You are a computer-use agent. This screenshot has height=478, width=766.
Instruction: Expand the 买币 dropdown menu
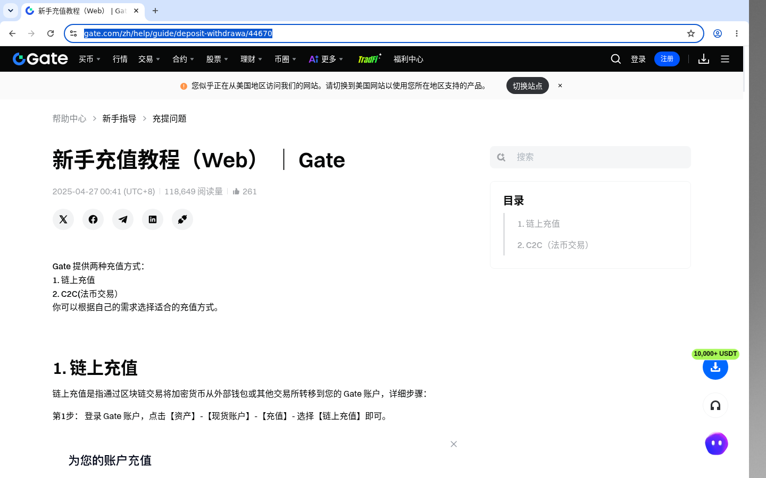click(90, 59)
